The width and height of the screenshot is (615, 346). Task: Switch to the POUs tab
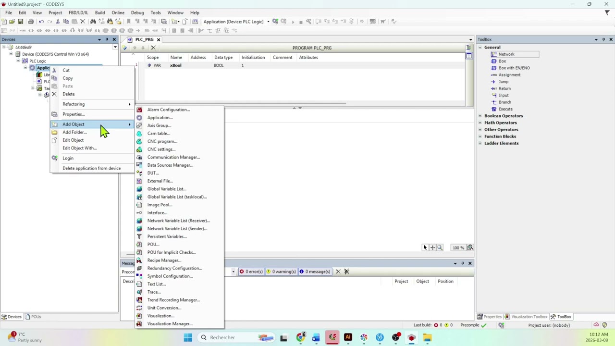click(x=33, y=317)
